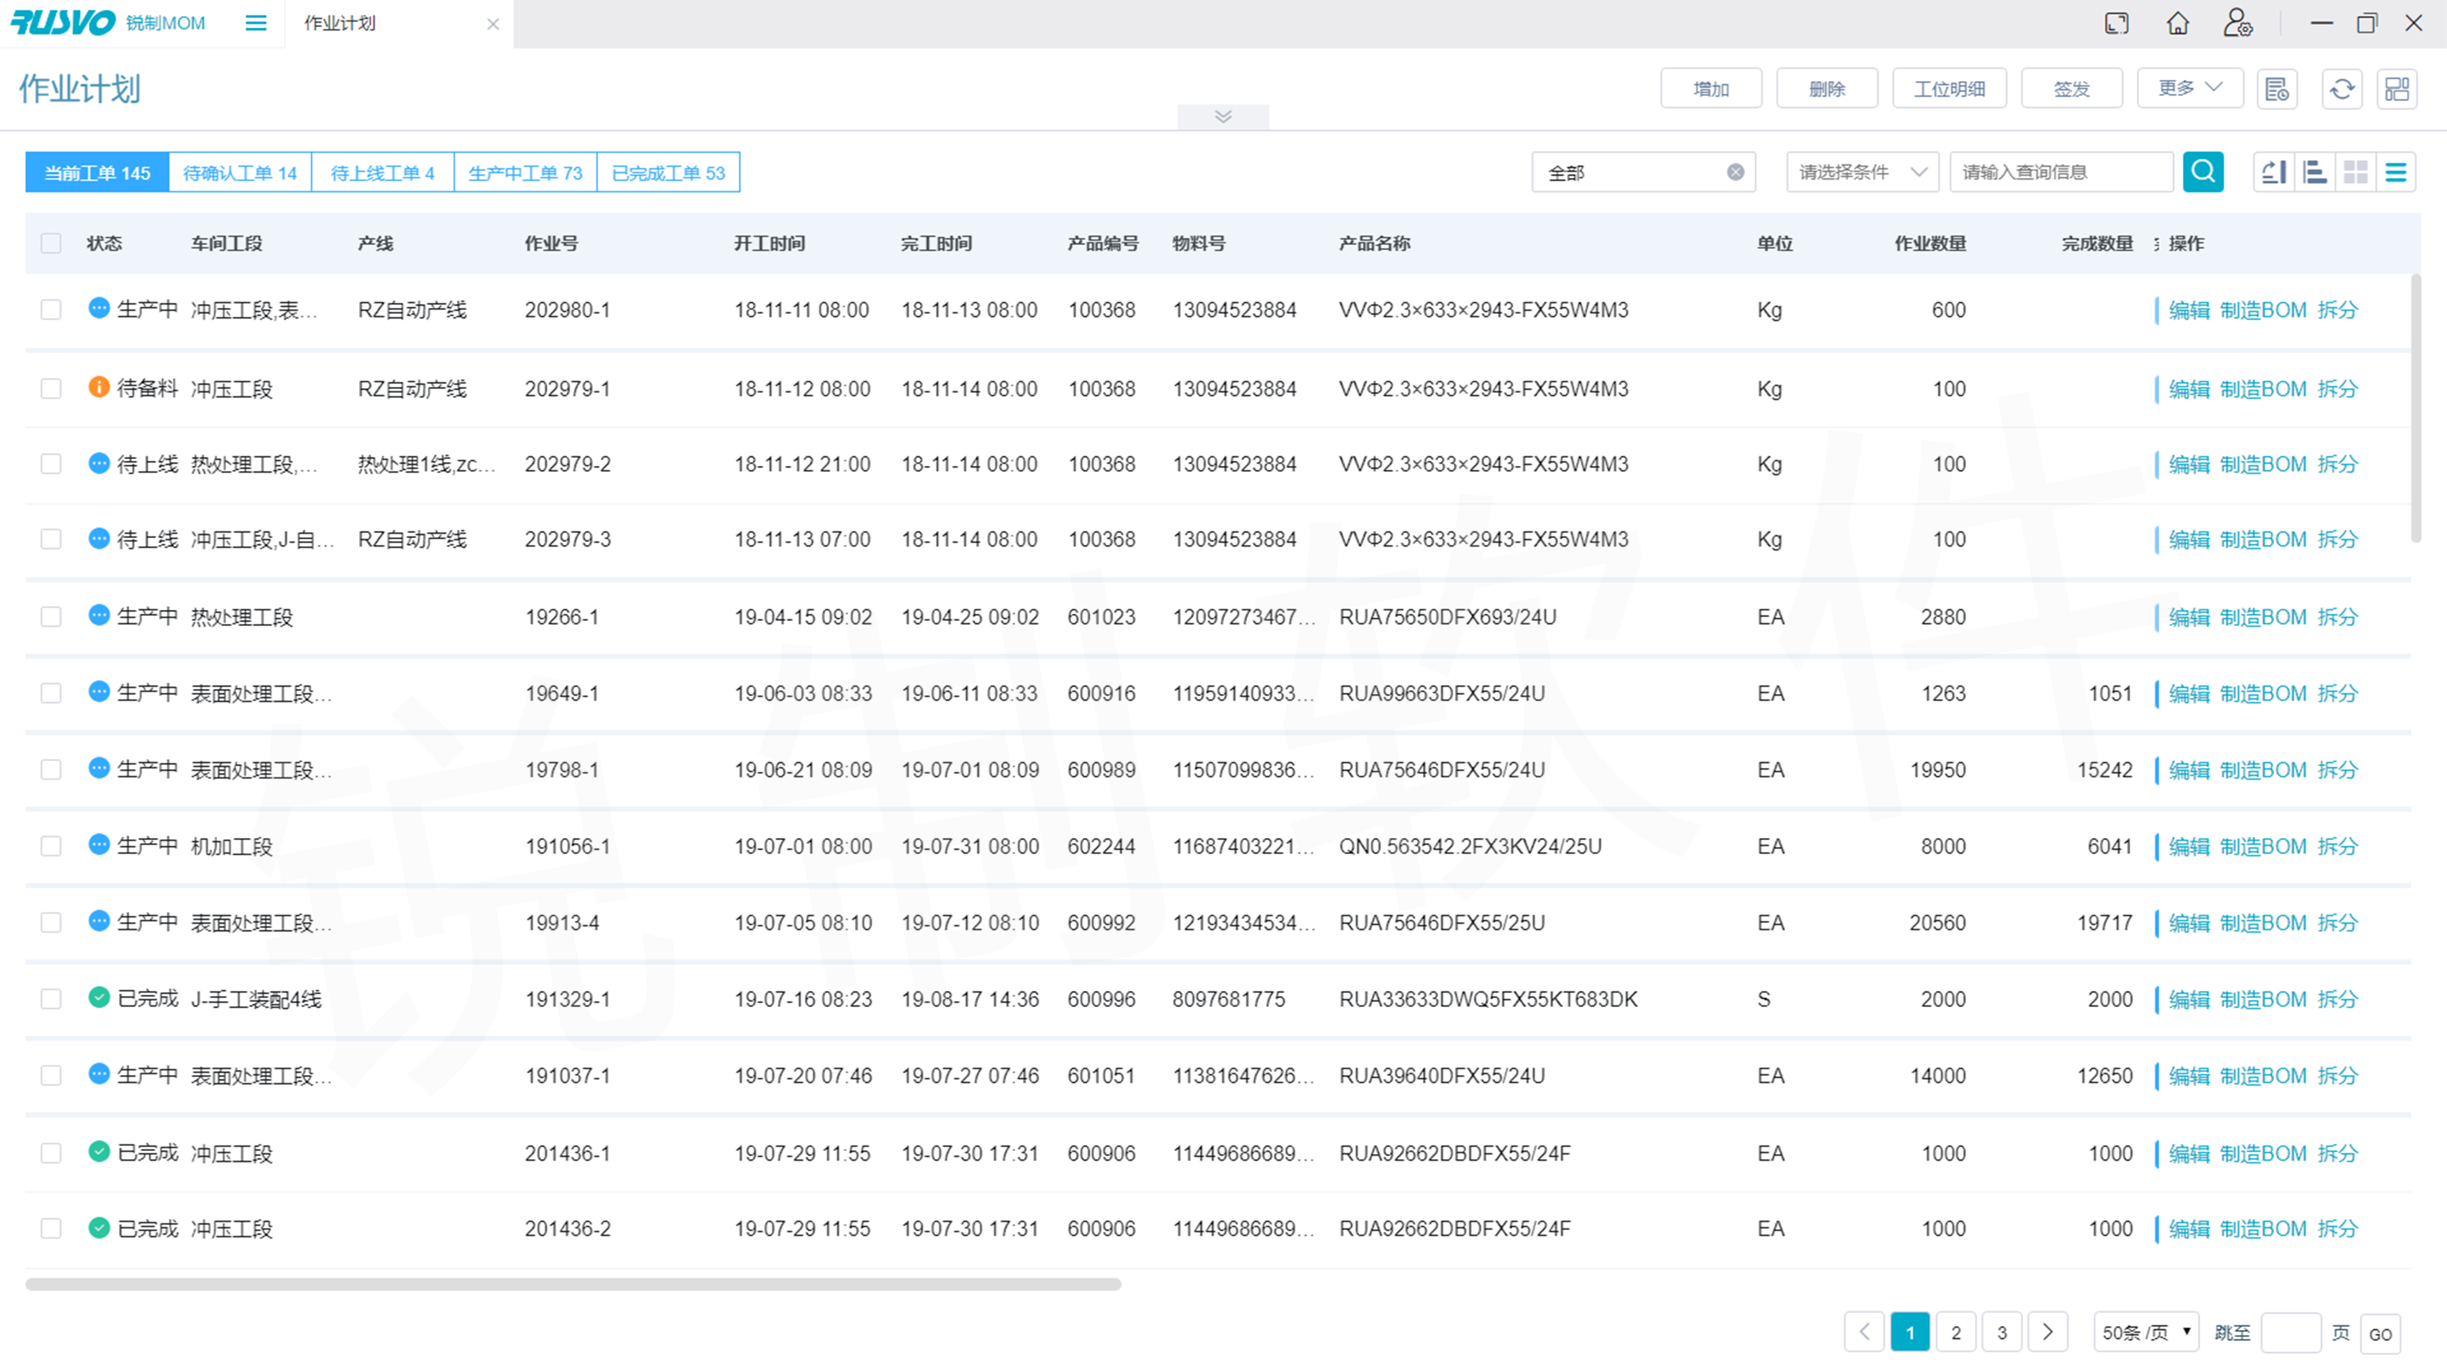Switch to the Gantt chart view icon

point(2315,172)
